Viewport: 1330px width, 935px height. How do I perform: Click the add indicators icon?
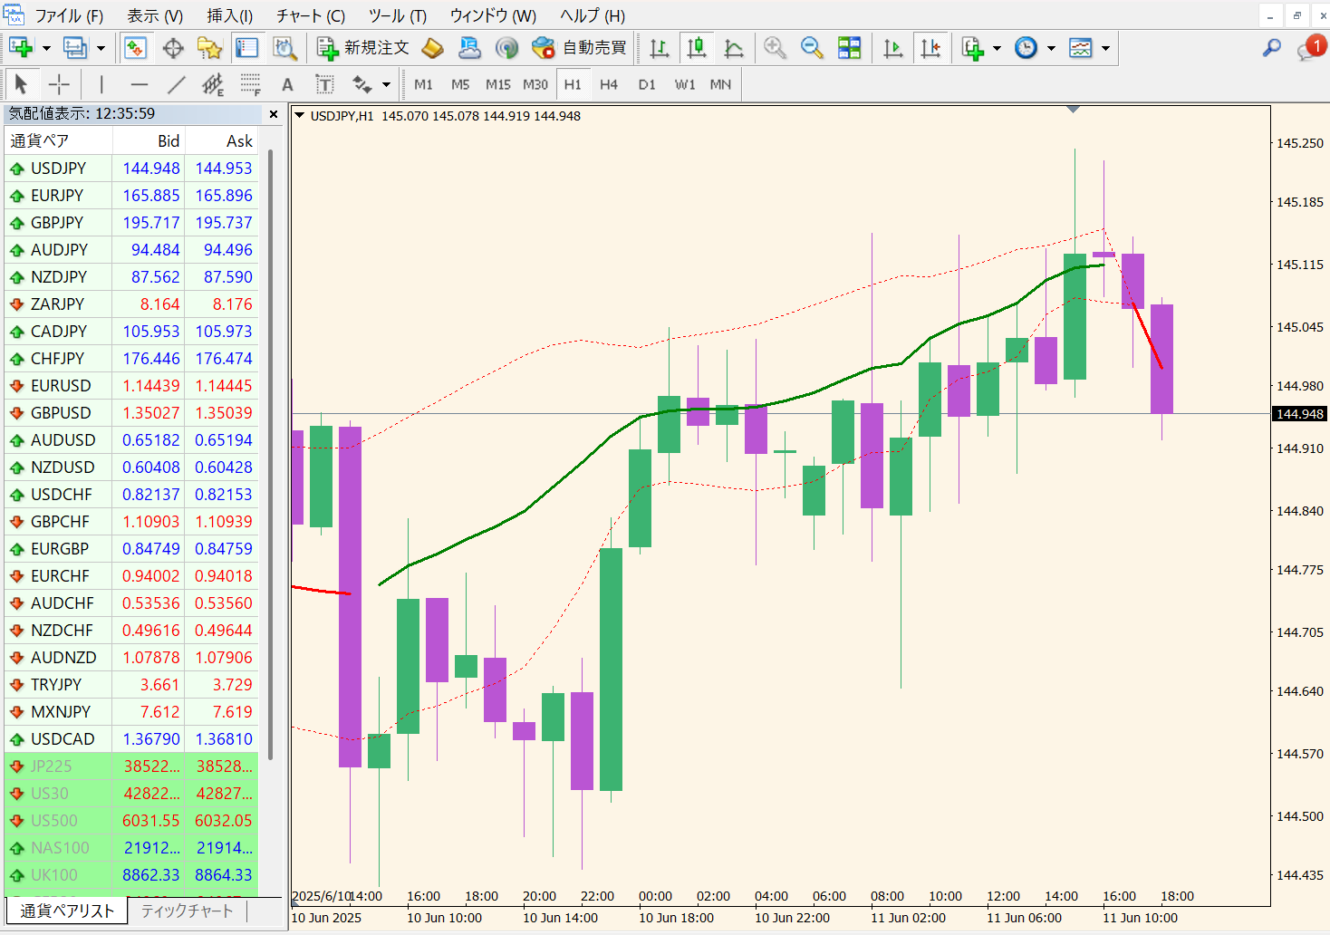click(972, 48)
